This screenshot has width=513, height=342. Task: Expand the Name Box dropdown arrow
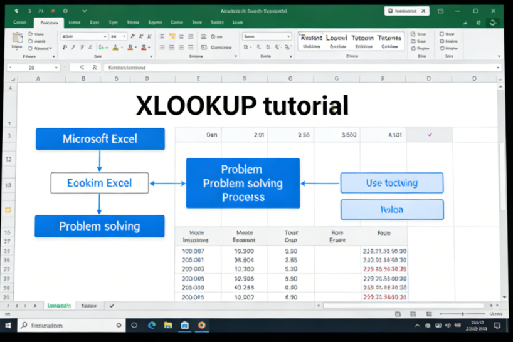pos(56,68)
